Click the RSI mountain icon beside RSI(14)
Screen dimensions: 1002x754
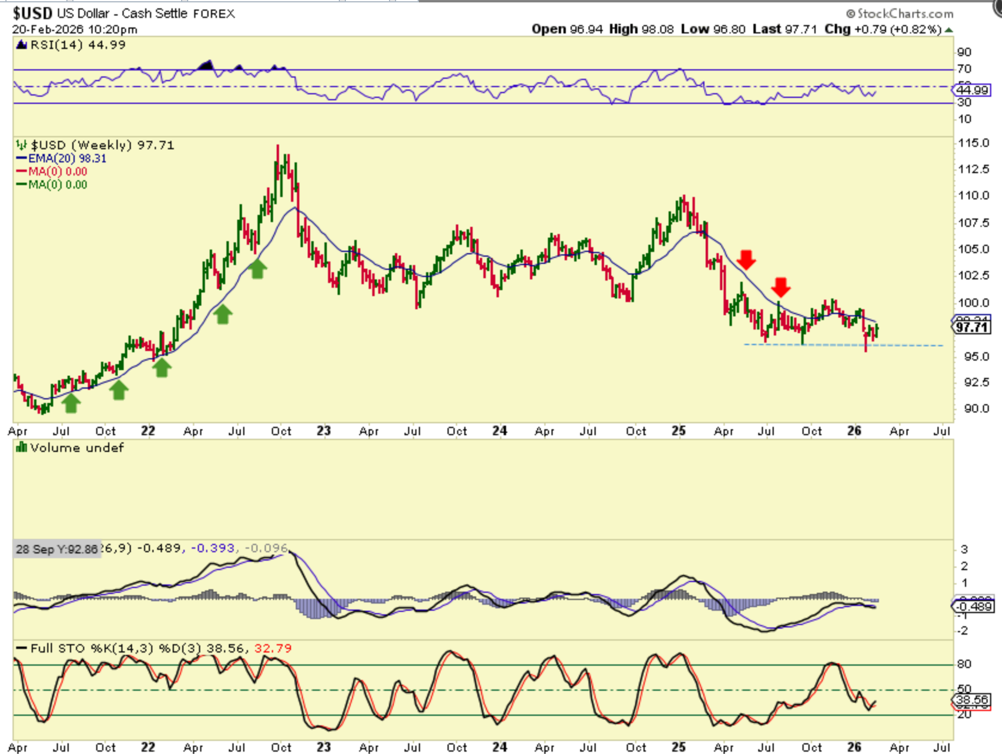pos(22,45)
